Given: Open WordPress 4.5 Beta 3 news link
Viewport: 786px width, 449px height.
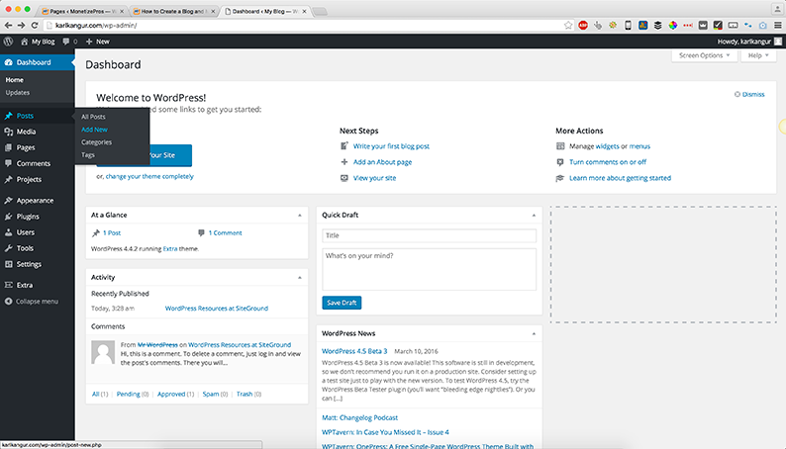Looking at the screenshot, I should coord(354,351).
